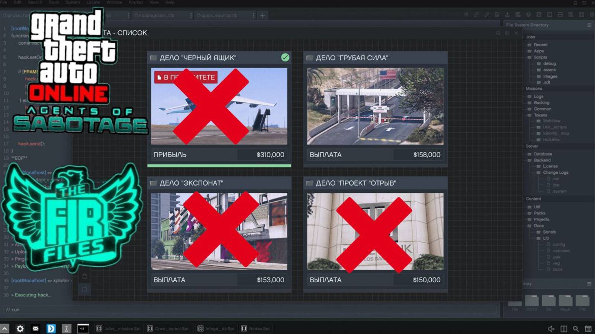The height and width of the screenshot is (334, 595).
Task: Open Image_dir.Spt in the taskbar
Action: click(216, 329)
